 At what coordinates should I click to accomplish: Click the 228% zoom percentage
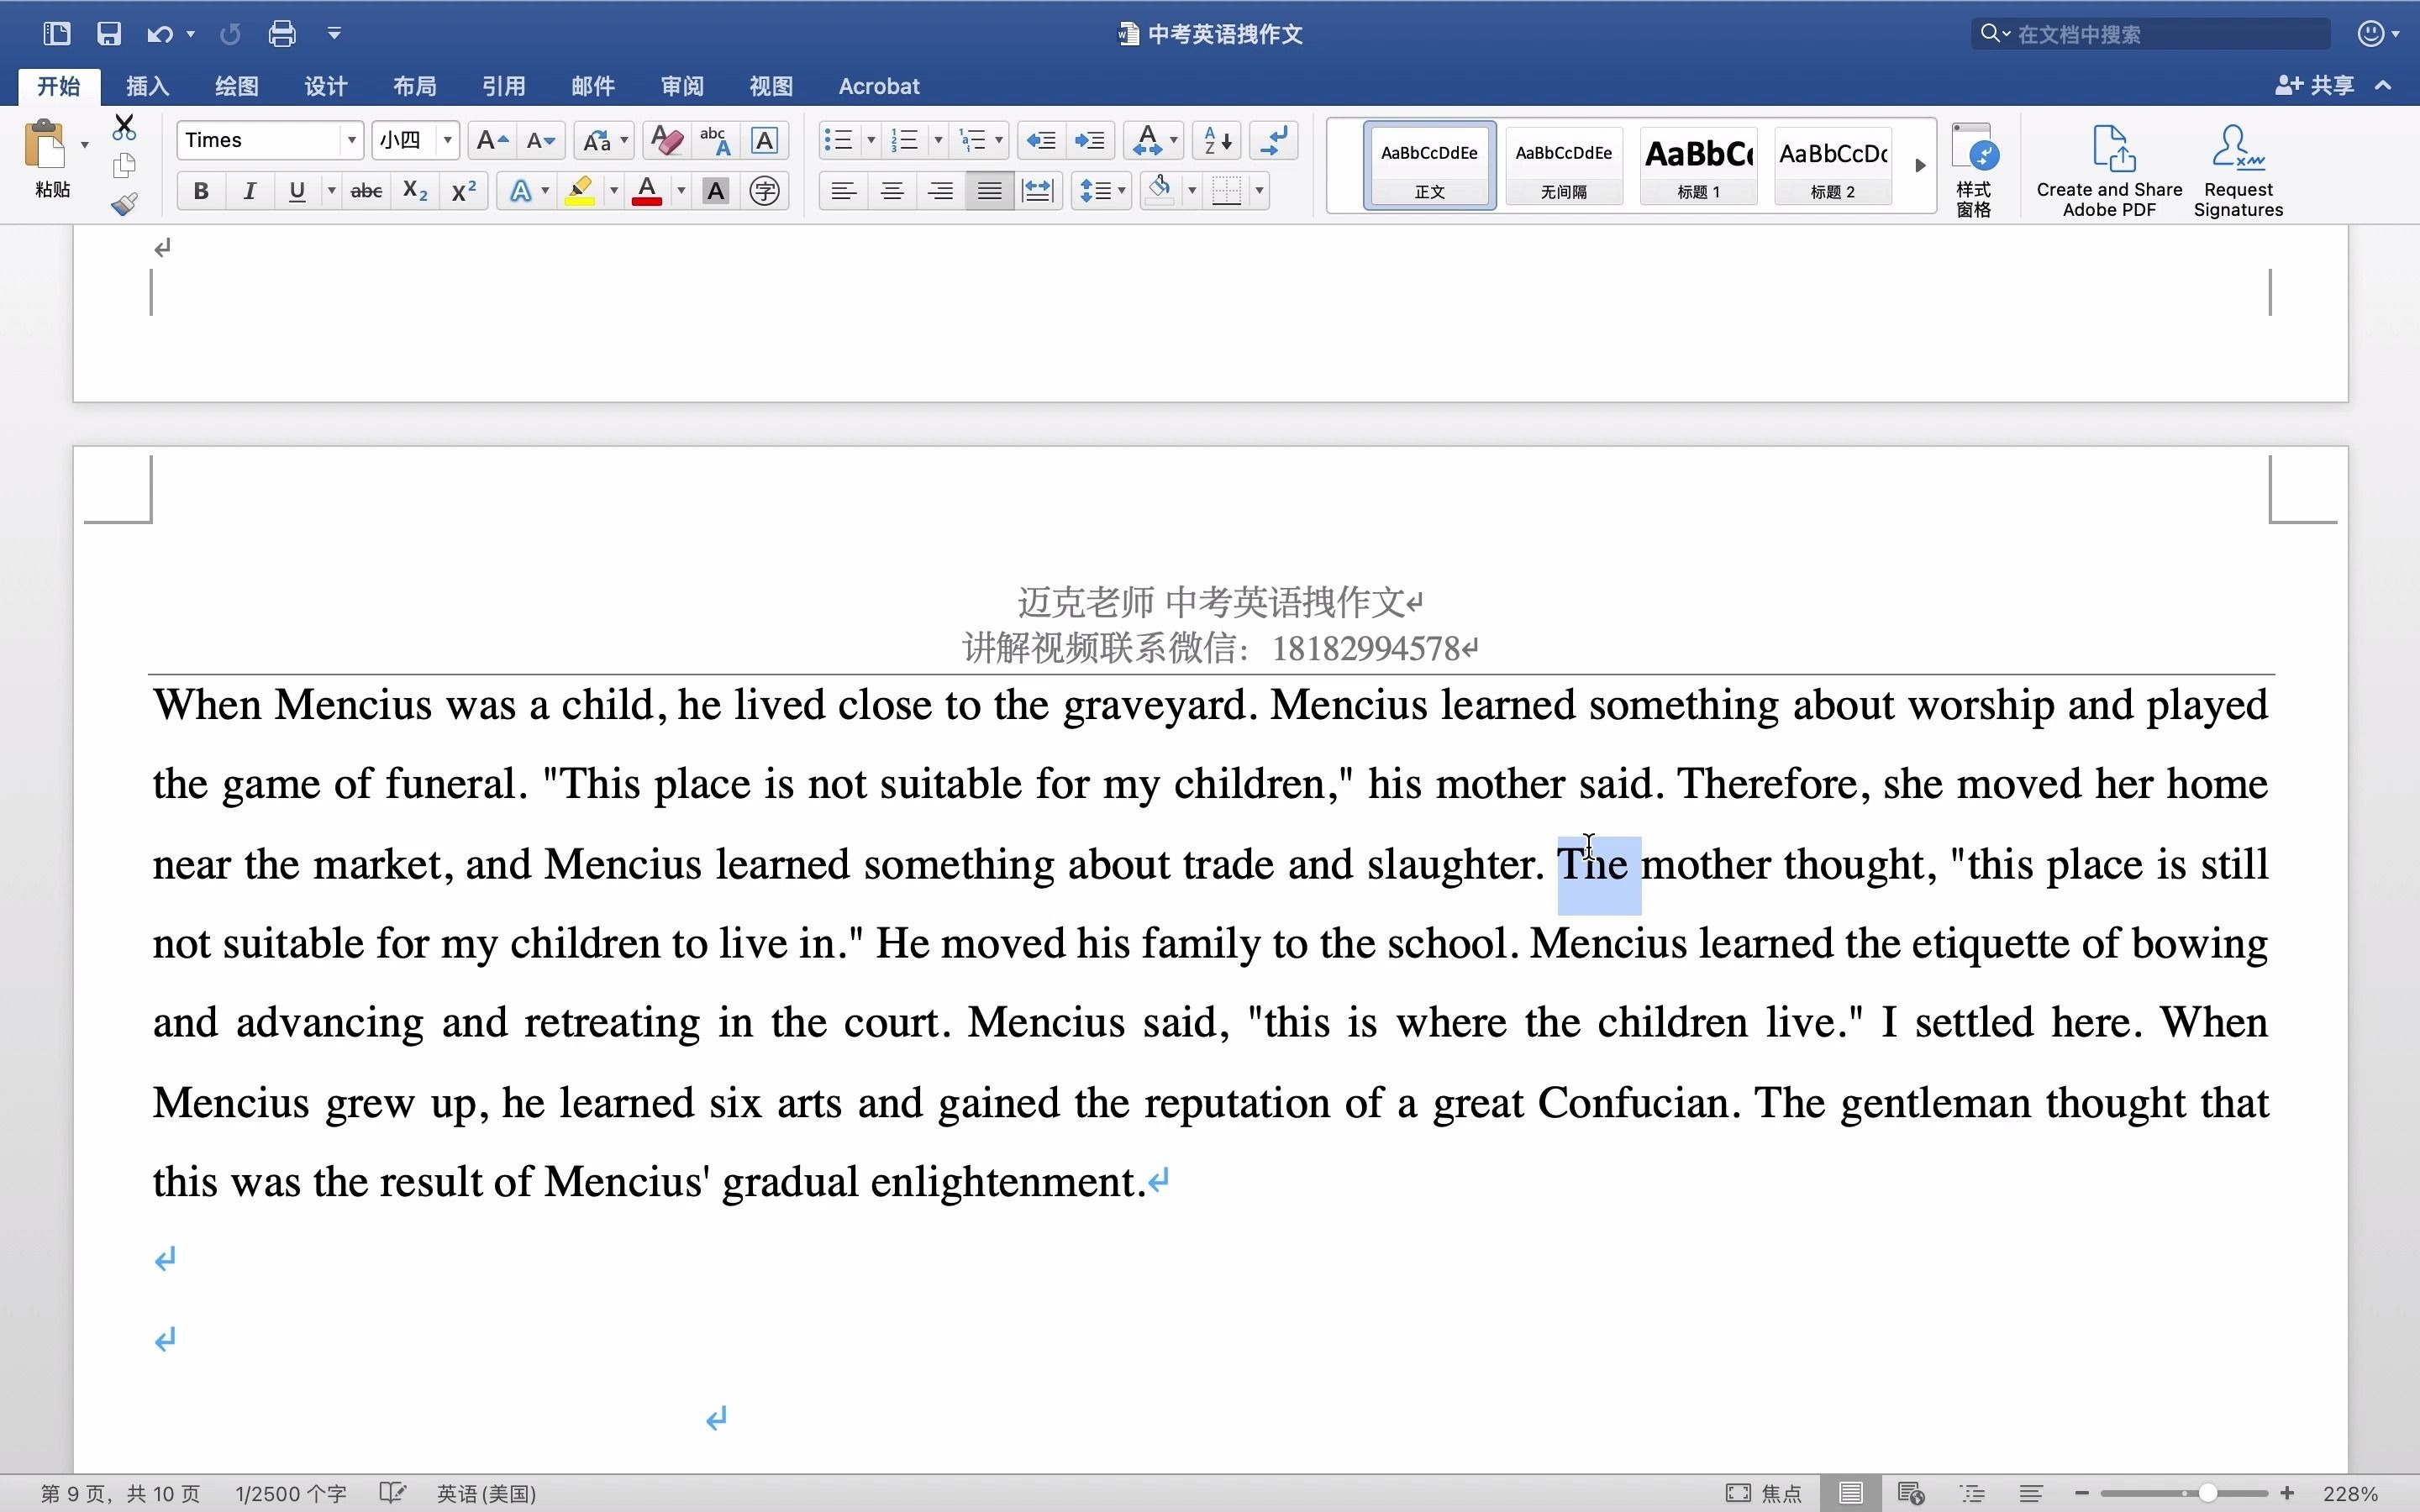2350,1493
